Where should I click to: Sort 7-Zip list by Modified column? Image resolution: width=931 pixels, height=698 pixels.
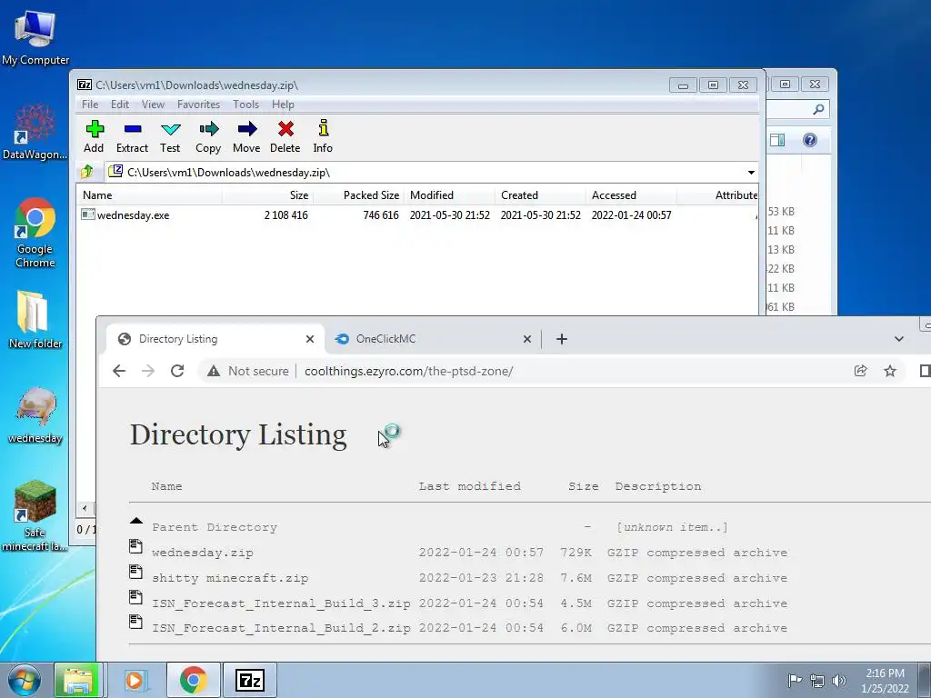[x=449, y=195]
